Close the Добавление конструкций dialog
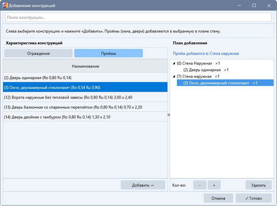This screenshot has height=206, width=277. pyautogui.click(x=269, y=5)
